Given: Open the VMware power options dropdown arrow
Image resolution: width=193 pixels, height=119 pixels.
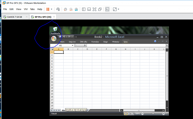Looking at the screenshot, I should point(51,9).
